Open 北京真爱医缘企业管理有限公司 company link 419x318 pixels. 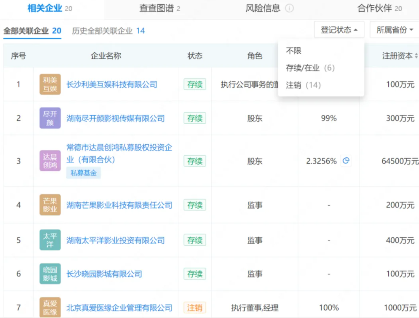click(x=119, y=308)
